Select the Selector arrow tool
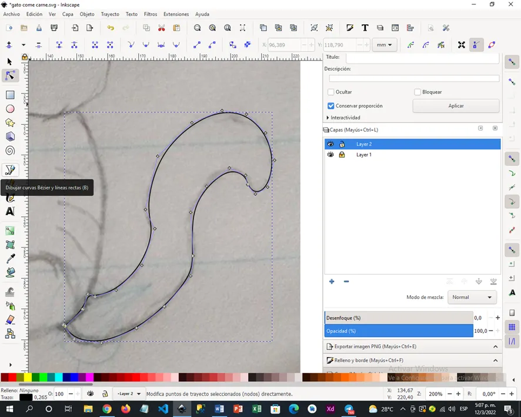Viewport: 521px width, 417px height. [9, 62]
